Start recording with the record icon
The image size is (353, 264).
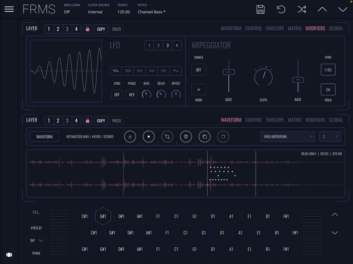[x=149, y=137]
